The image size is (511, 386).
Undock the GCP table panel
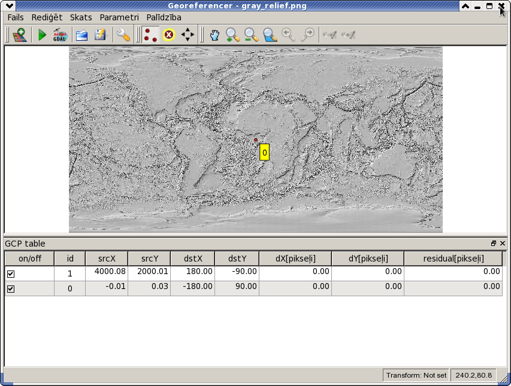coord(494,244)
